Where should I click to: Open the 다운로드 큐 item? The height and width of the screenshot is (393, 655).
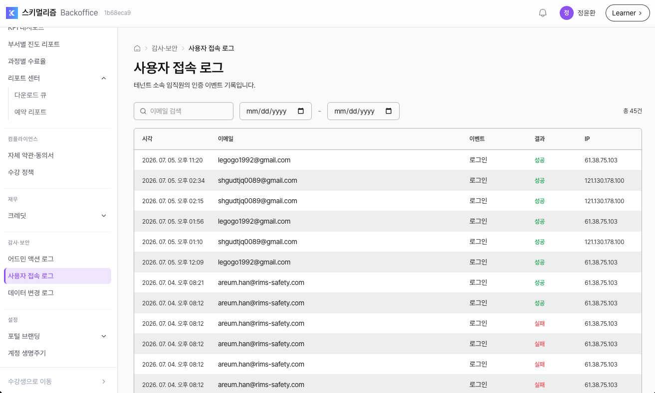(x=30, y=95)
